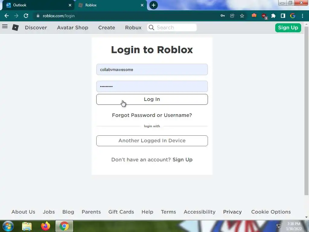The image size is (309, 232).
Task: Open the Windows Start menu
Action: click(x=8, y=226)
